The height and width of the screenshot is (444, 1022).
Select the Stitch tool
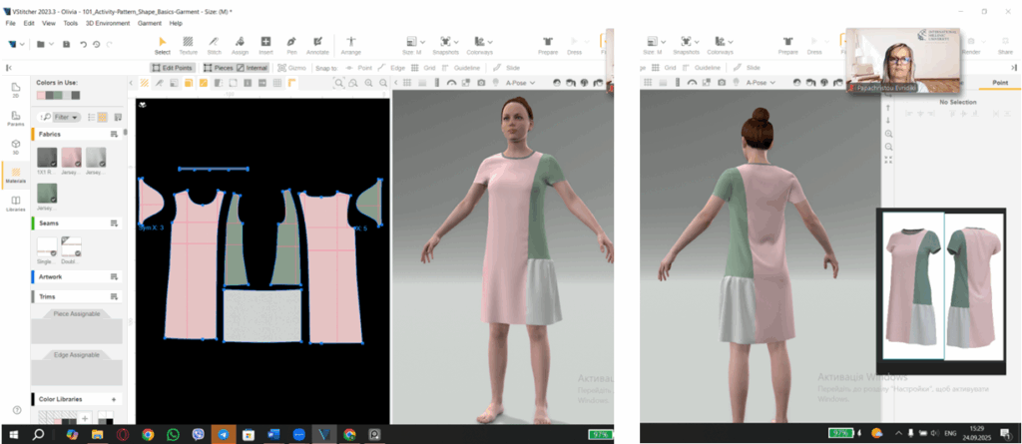213,43
